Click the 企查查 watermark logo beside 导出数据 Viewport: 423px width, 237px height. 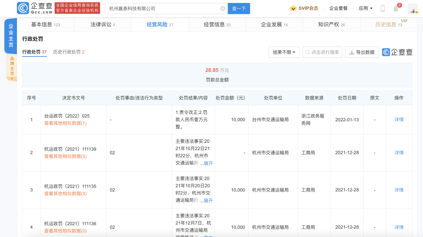tap(397, 52)
